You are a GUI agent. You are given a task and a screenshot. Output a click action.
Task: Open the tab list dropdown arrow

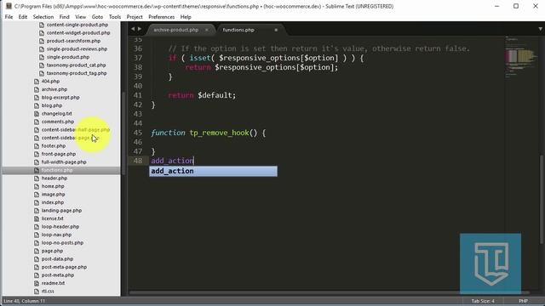coord(540,29)
